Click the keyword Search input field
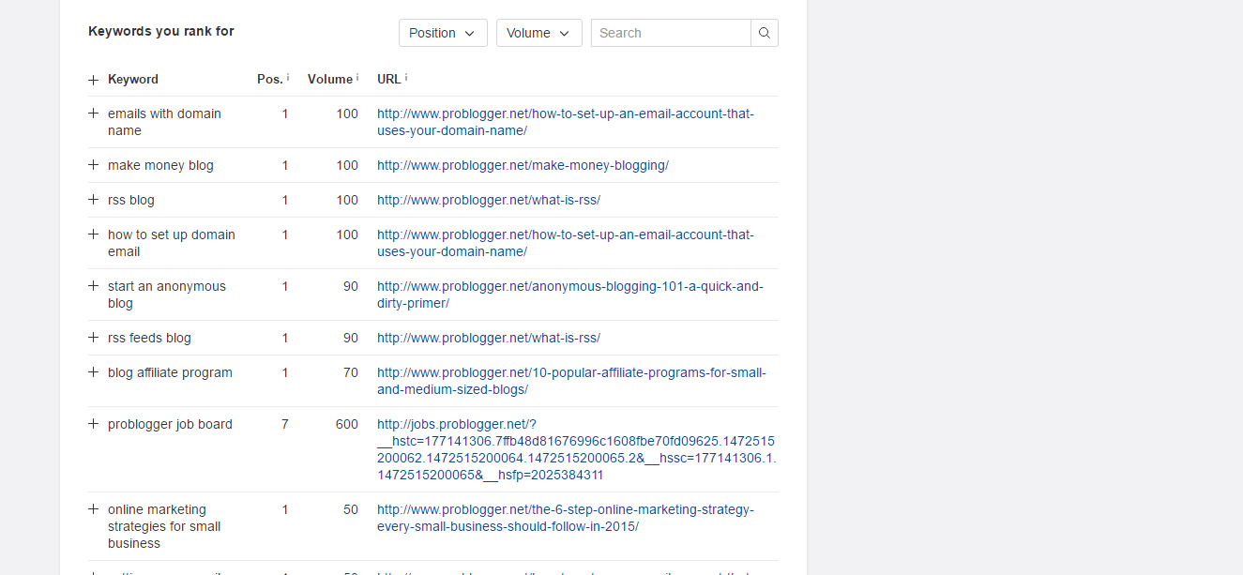This screenshot has width=1243, height=575. (x=671, y=33)
